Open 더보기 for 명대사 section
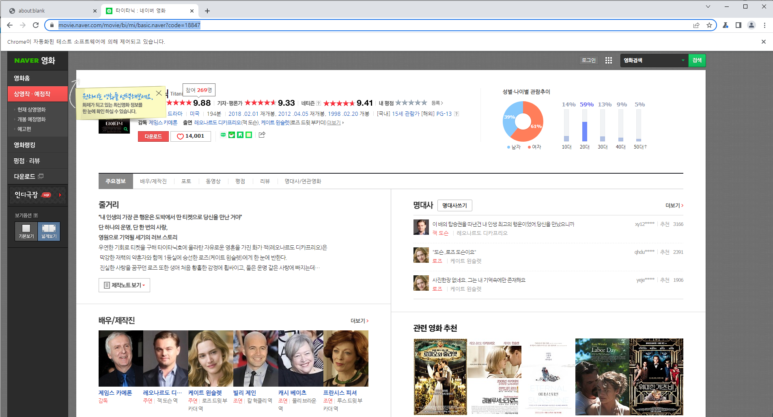This screenshot has width=773, height=417. (x=674, y=205)
